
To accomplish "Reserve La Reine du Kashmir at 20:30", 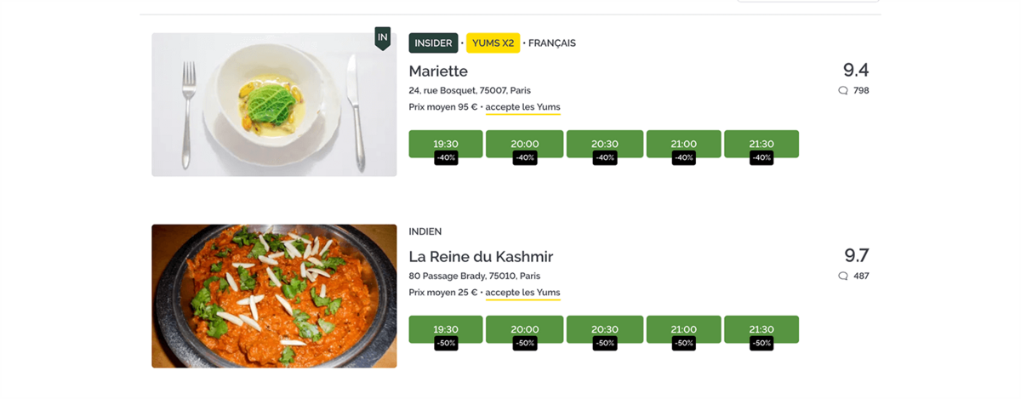I will pyautogui.click(x=605, y=329).
